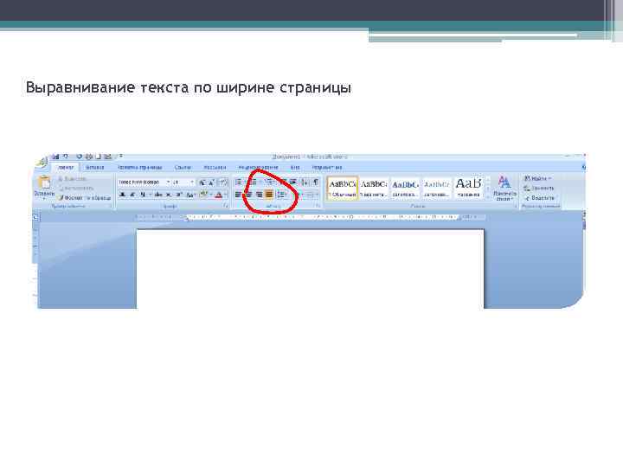Undo using the Quick Access toolbar arrow
The image size is (623, 467).
click(66, 157)
